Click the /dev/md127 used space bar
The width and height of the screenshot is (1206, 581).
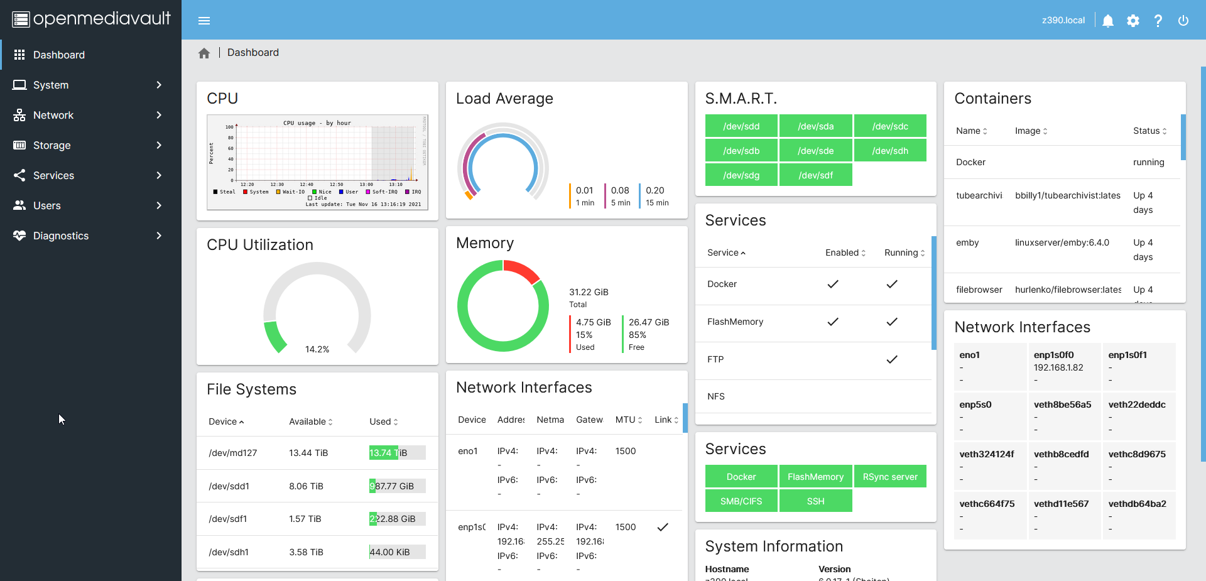pos(397,453)
